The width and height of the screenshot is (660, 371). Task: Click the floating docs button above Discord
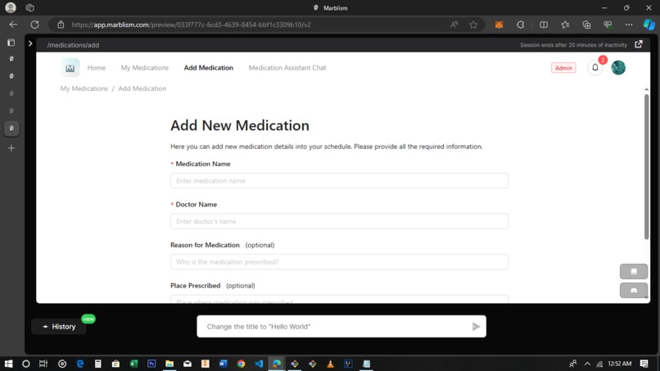(x=634, y=272)
